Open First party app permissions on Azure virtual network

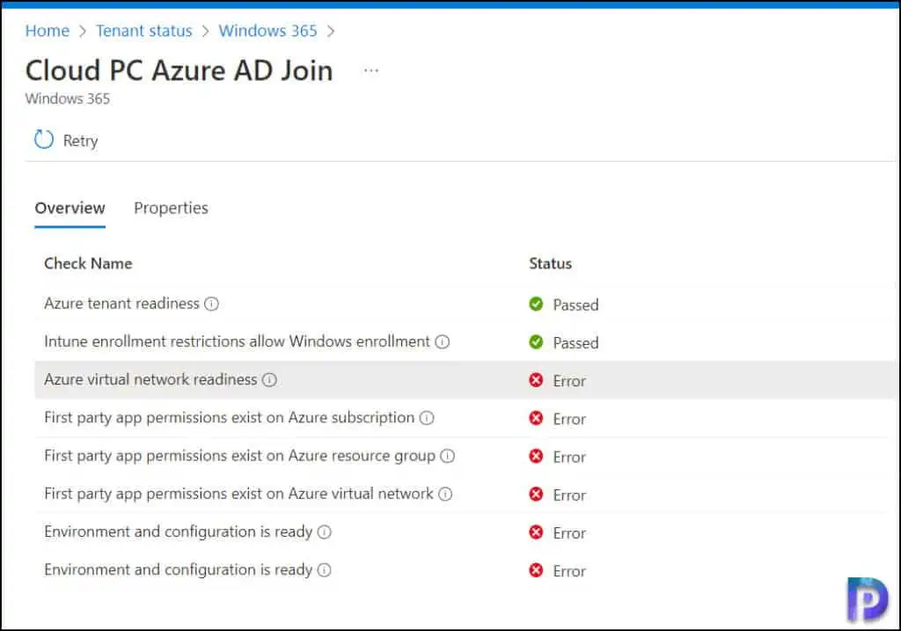tap(238, 494)
